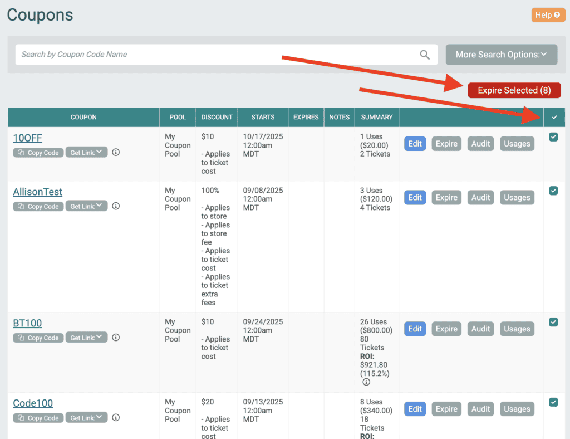Click '26 Uses' summary for BT100
The height and width of the screenshot is (439, 570).
click(x=374, y=322)
